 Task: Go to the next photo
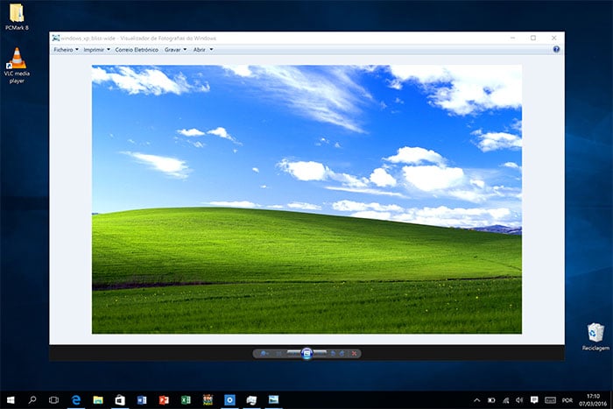point(321,354)
